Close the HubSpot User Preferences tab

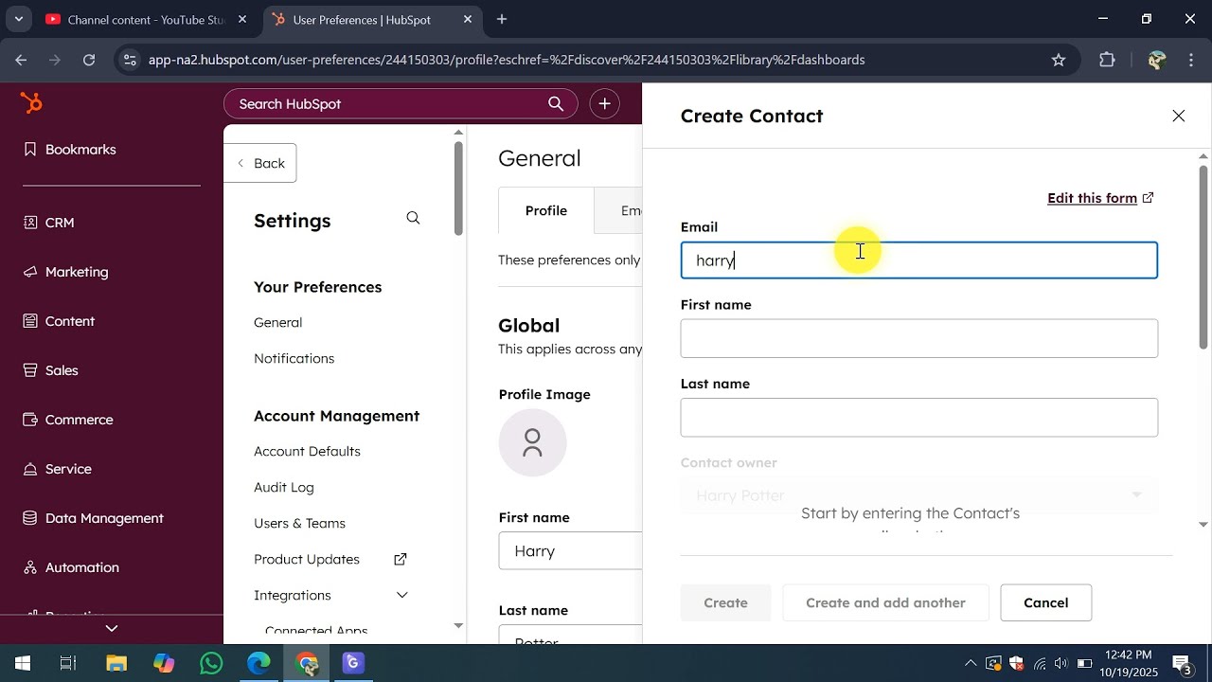[468, 19]
